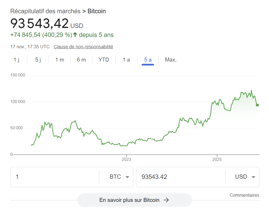This screenshot has height=212, width=269.
Task: Click the En savoir plus sur Bitcoin button
Action: pos(134,200)
